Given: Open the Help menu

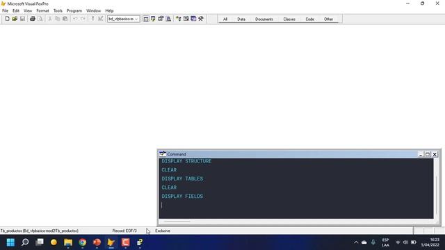Looking at the screenshot, I should [x=109, y=11].
